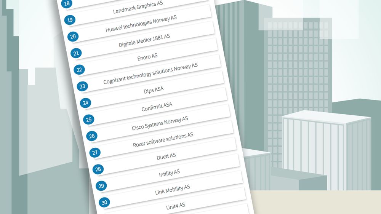Open the Duett AS row
The width and height of the screenshot is (381, 214).
[166, 157]
